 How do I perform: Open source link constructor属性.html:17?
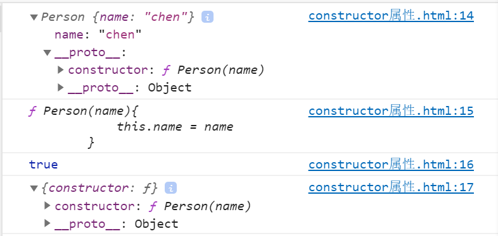click(391, 187)
